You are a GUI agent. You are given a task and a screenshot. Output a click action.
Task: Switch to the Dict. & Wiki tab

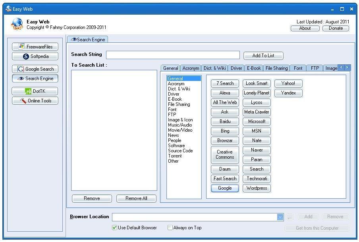[214, 68]
